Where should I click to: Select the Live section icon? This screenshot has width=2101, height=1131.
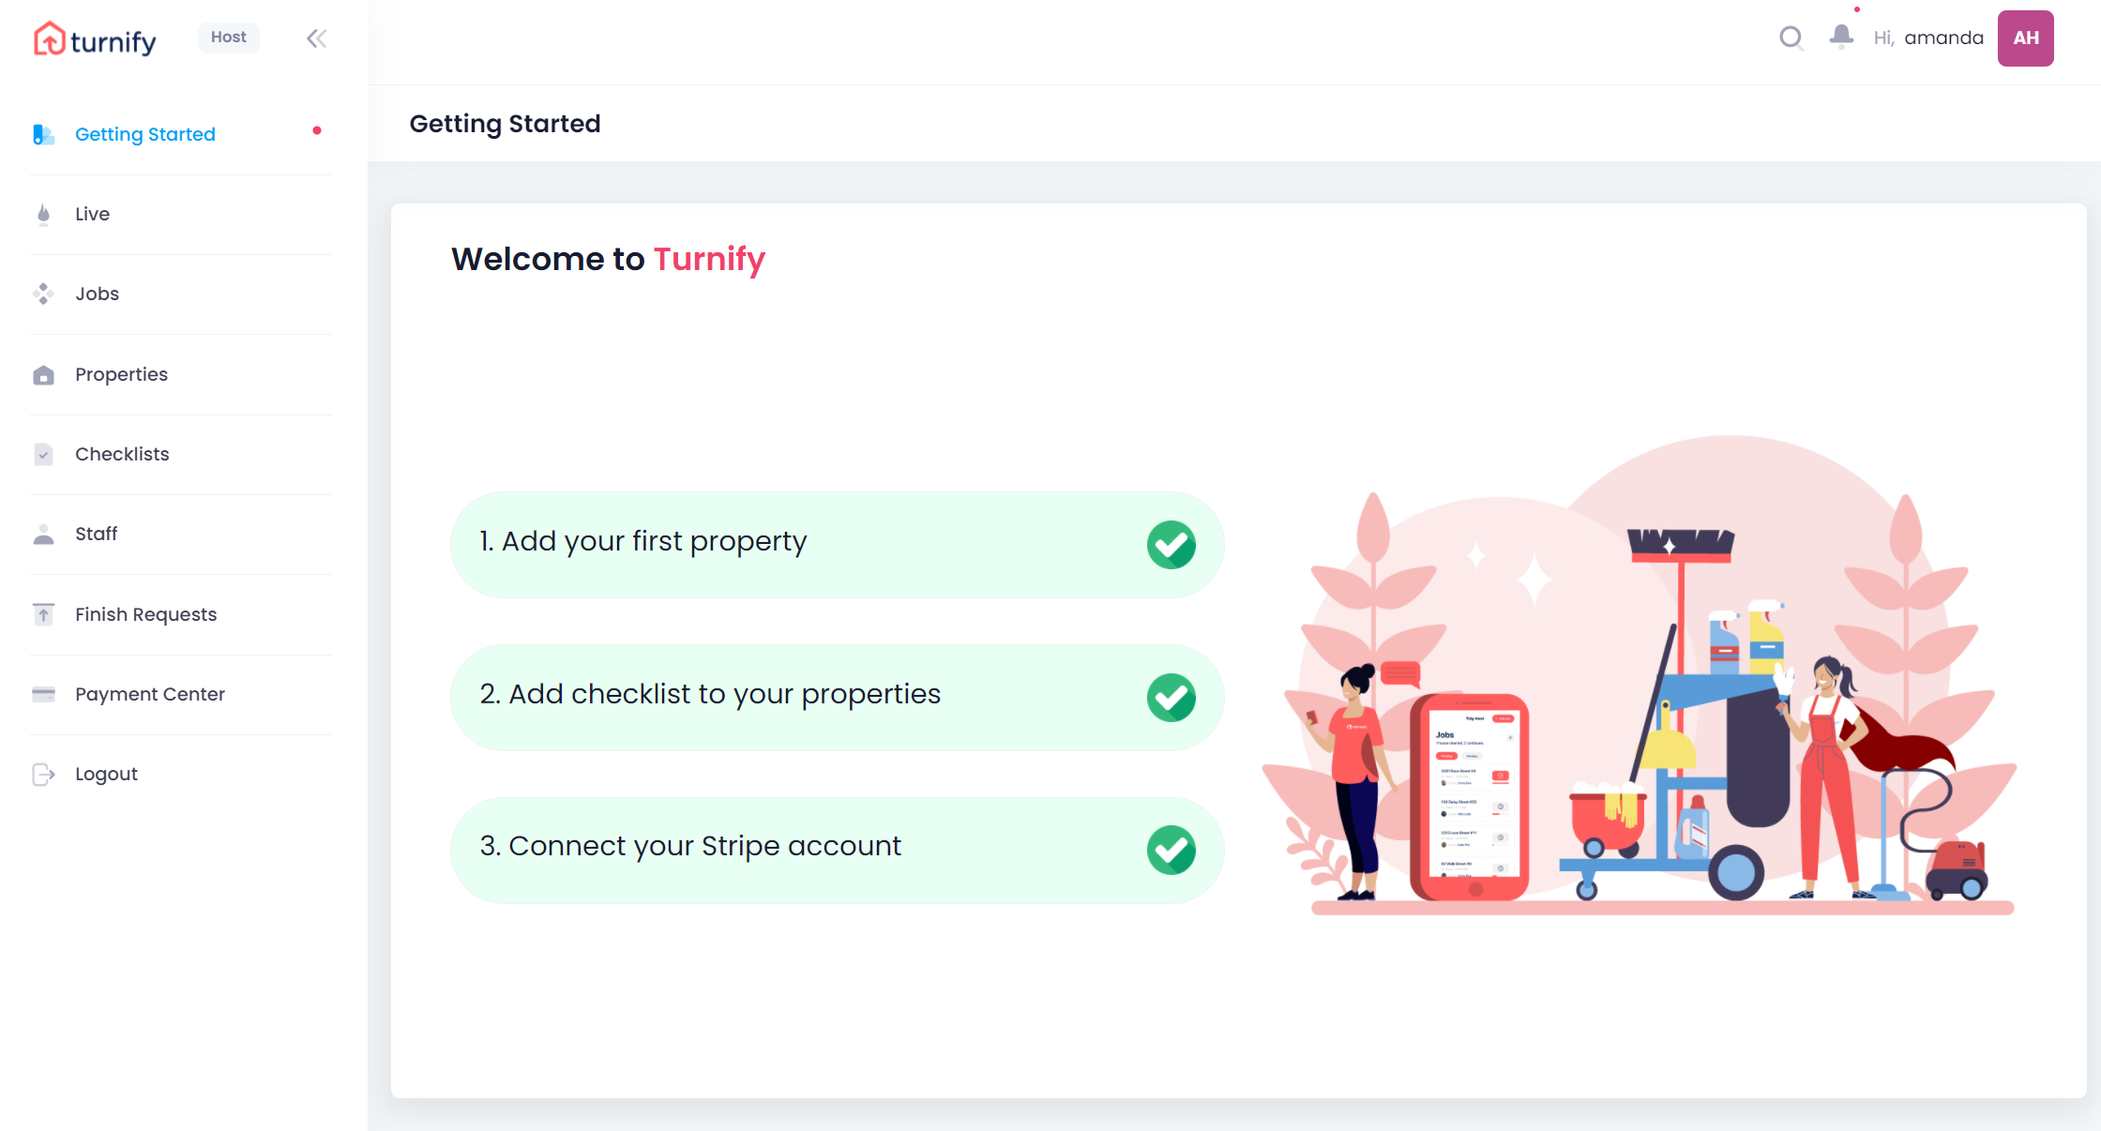coord(43,214)
